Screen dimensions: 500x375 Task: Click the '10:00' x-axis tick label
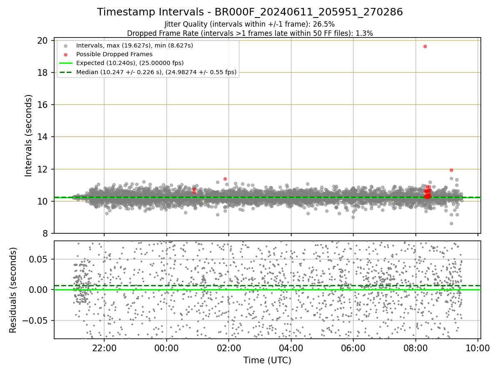coord(478,348)
